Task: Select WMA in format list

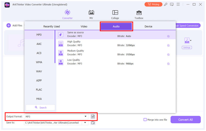Action: tap(39, 62)
